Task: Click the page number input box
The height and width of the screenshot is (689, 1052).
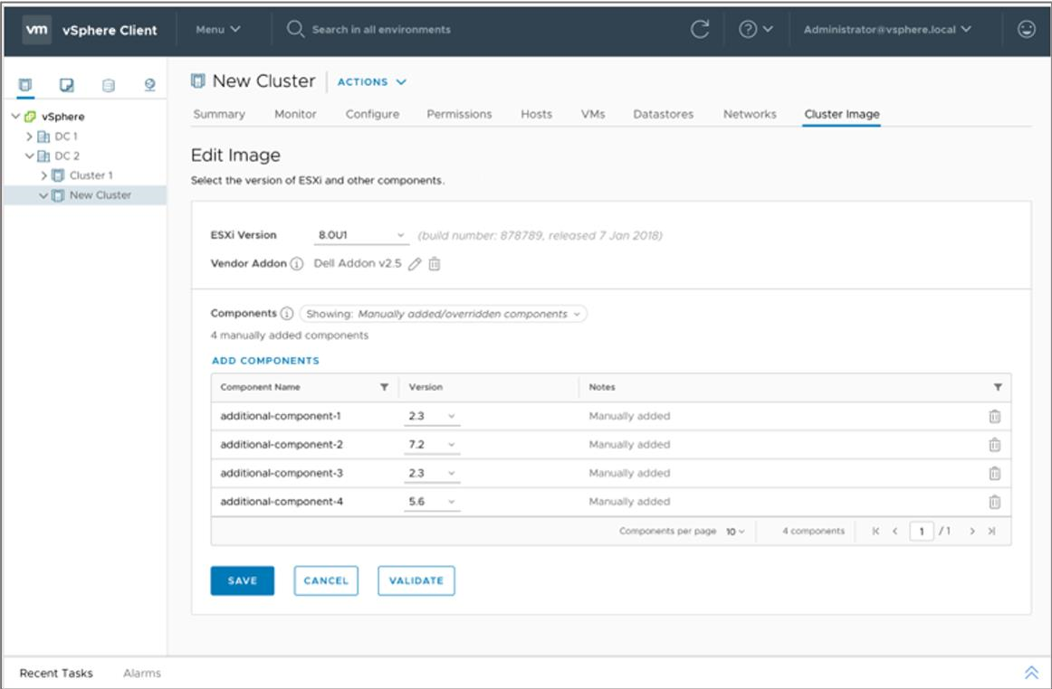Action: 922,532
